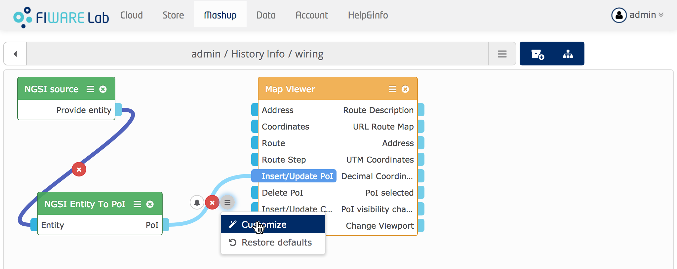Open the workspace hamburger menu
677x269 pixels.
click(502, 54)
